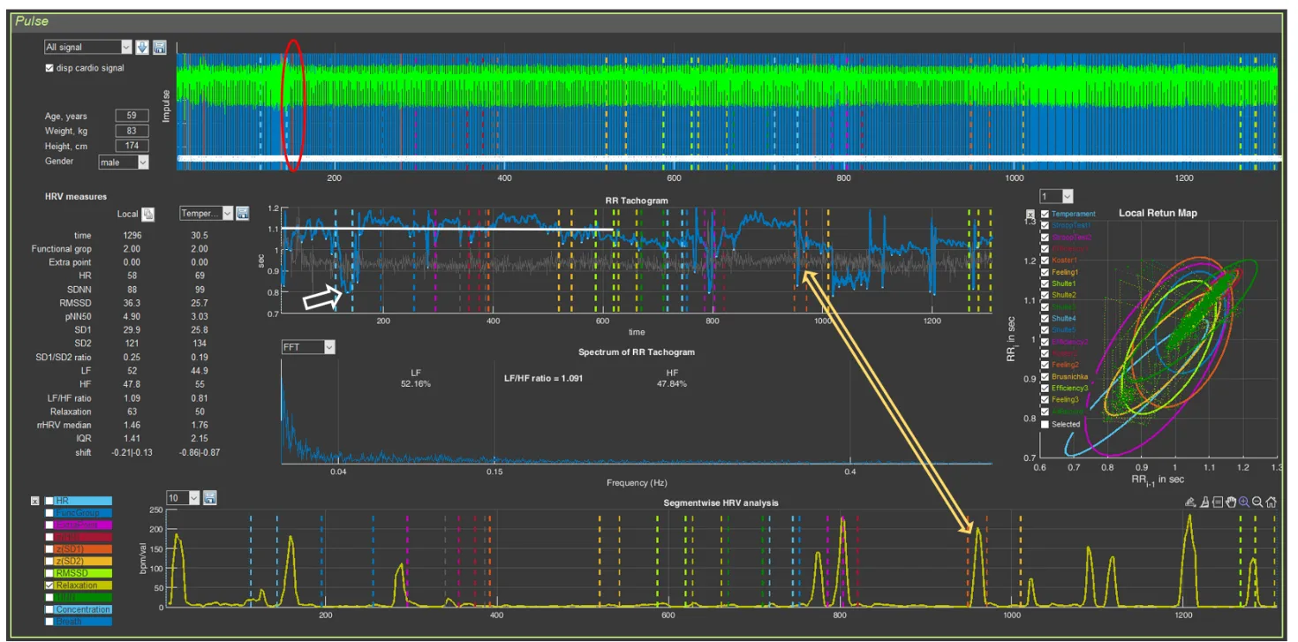Viewport: 1298px width, 642px height.
Task: Open the All signal dropdown
Action: pos(125,47)
